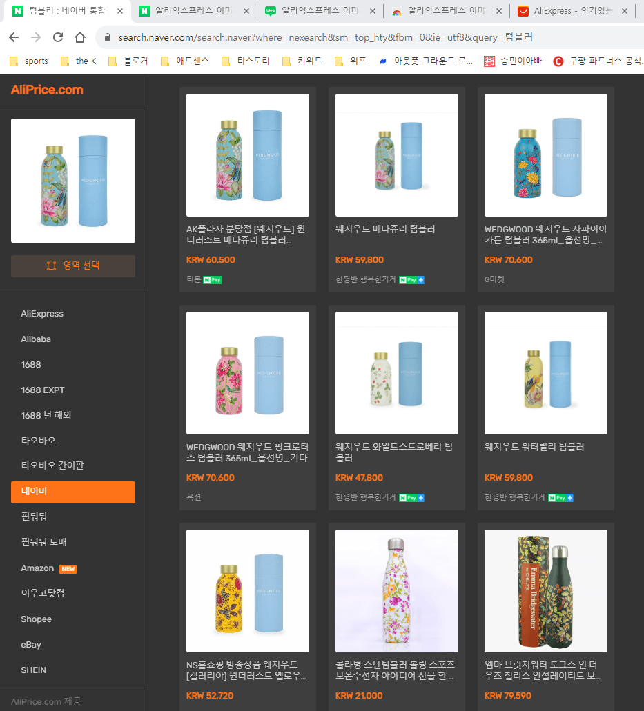Click the address bar URL field

(x=325, y=37)
